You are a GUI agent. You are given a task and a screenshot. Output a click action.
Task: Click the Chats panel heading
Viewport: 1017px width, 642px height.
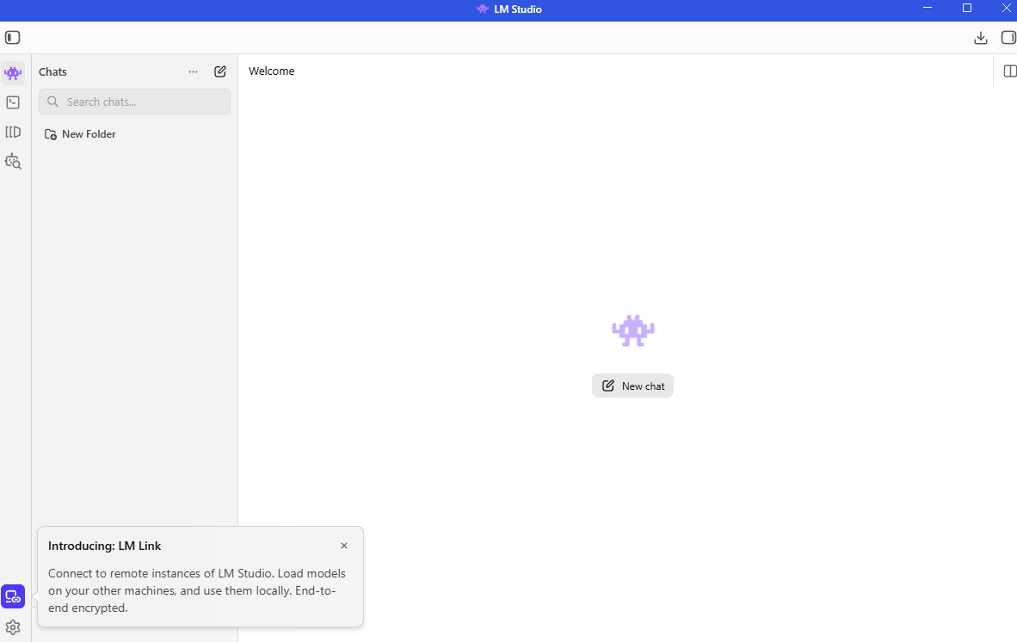click(52, 72)
